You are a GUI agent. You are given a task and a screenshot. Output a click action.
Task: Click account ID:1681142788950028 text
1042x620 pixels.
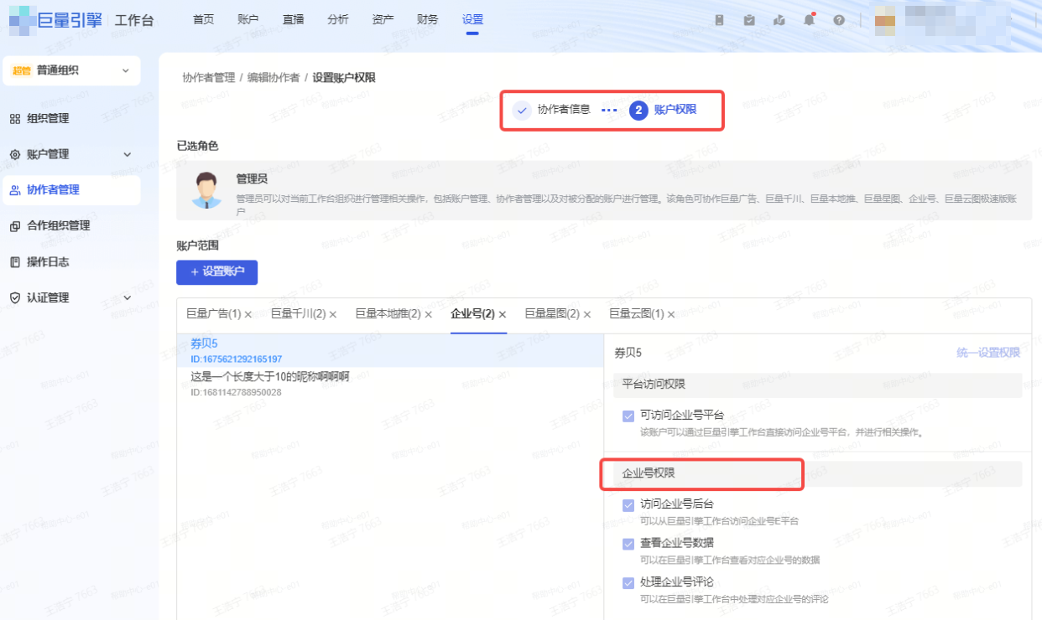tap(237, 393)
